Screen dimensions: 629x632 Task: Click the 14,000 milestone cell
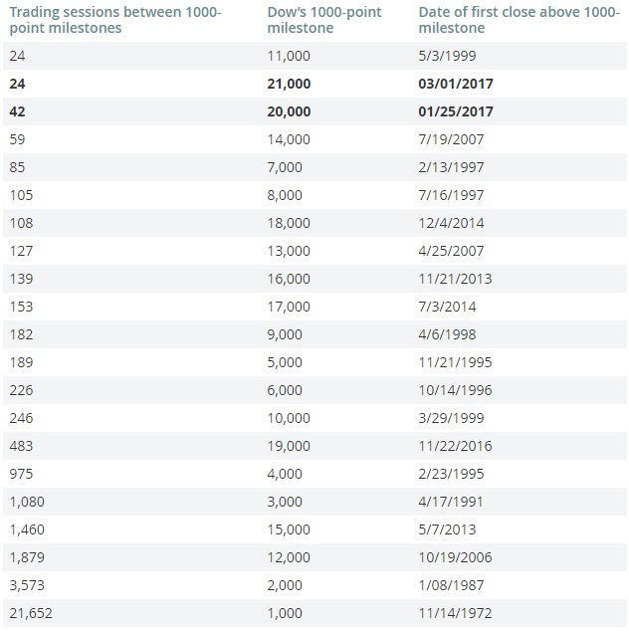click(290, 140)
